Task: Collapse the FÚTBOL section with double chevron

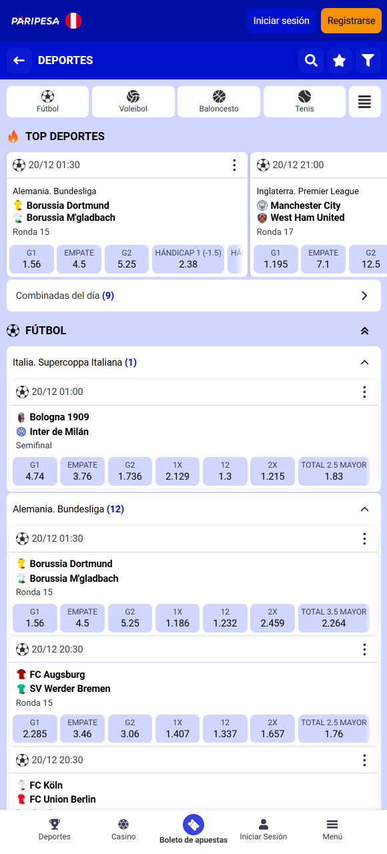Action: (x=364, y=330)
